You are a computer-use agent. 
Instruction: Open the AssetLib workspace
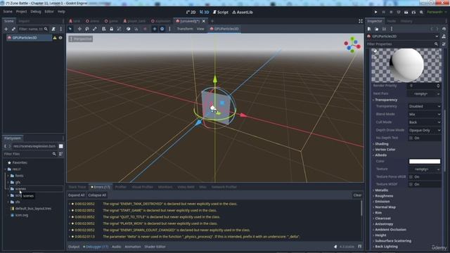(x=243, y=12)
